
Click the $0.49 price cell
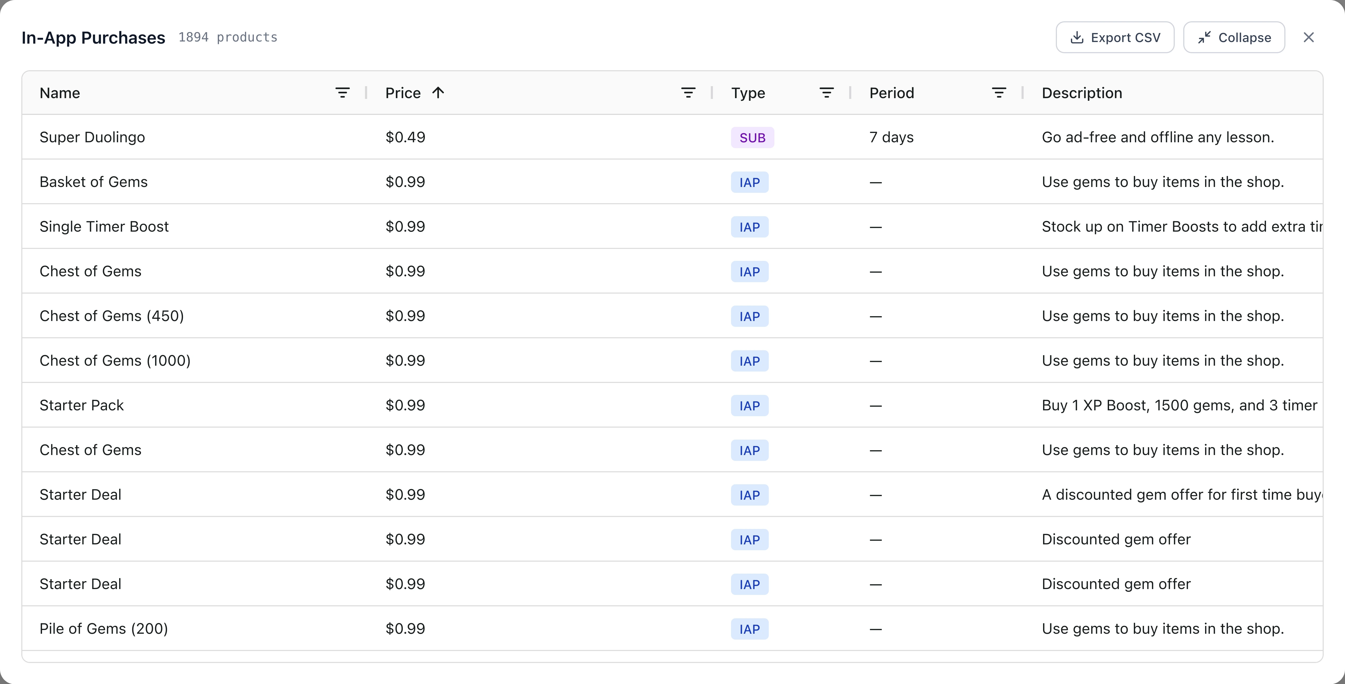(405, 137)
